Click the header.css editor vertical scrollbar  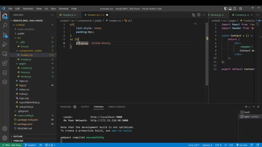click(x=207, y=54)
